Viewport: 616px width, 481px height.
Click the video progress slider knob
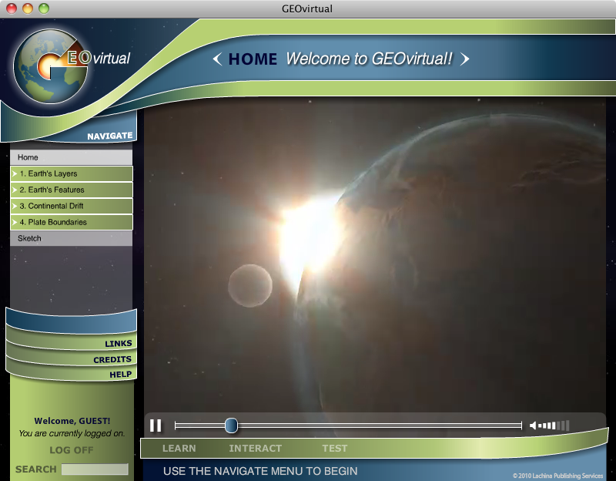(x=232, y=425)
